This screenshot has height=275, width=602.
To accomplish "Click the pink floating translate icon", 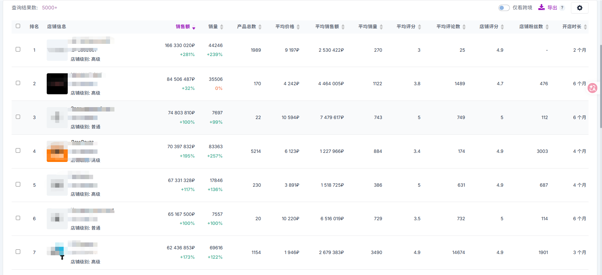I will (592, 88).
